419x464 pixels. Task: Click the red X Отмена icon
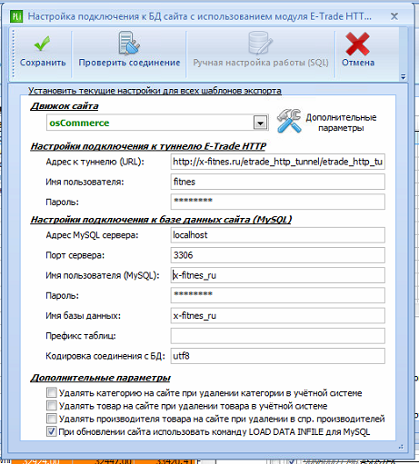pos(357,44)
